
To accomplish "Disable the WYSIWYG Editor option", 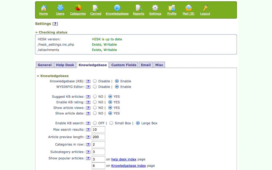I will pos(95,87).
